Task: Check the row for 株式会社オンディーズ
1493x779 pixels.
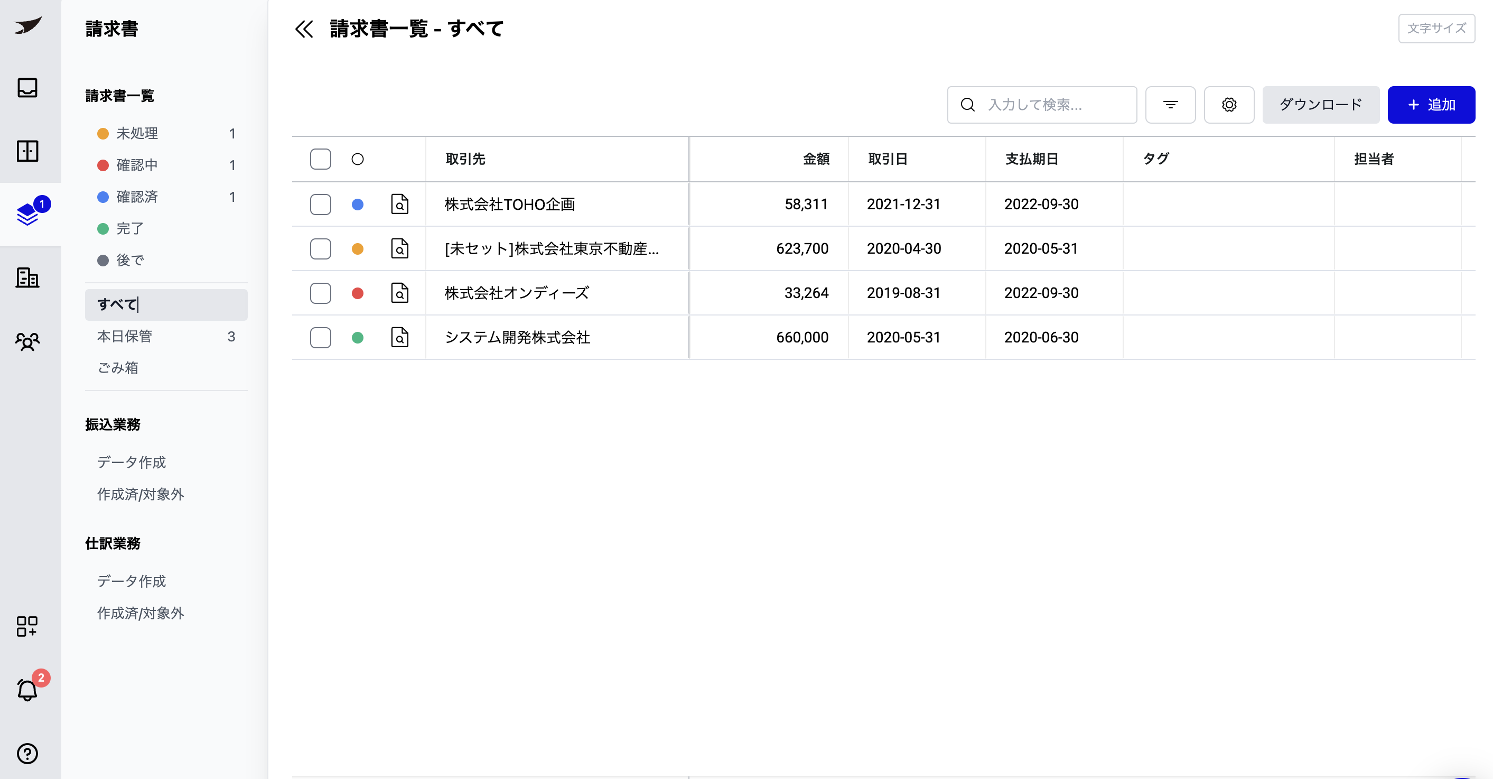Action: pos(321,293)
